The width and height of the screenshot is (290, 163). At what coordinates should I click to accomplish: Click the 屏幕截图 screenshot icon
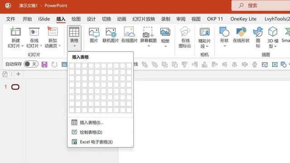[148, 32]
